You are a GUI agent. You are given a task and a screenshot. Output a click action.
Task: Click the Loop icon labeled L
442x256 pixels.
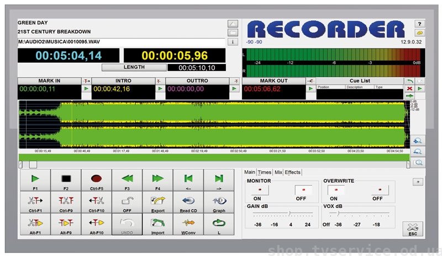pos(219,224)
